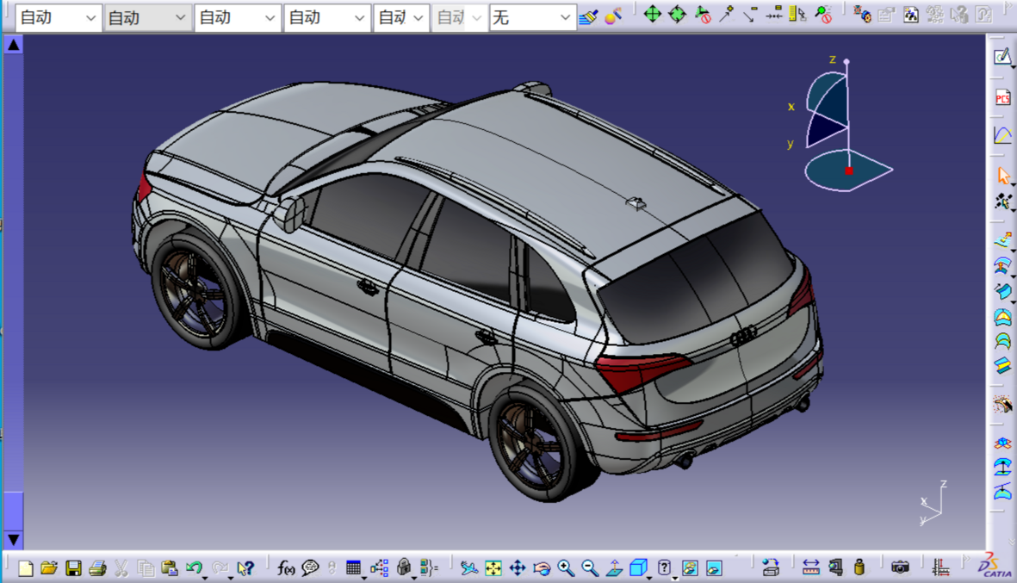The width and height of the screenshot is (1017, 583).
Task: Toggle the Swap visible space icon
Action: tap(714, 567)
